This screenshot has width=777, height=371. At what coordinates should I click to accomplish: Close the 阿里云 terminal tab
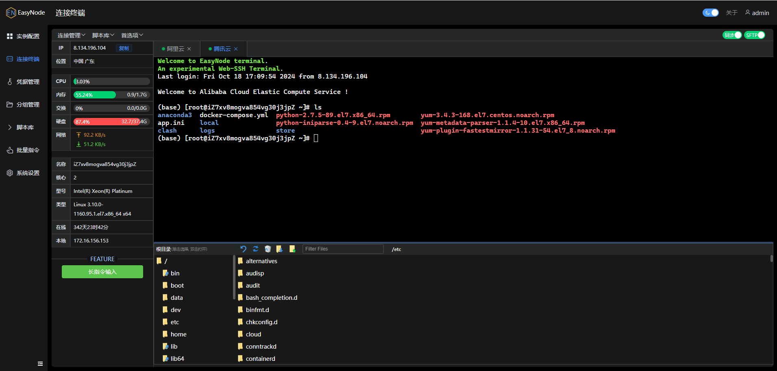pyautogui.click(x=189, y=49)
